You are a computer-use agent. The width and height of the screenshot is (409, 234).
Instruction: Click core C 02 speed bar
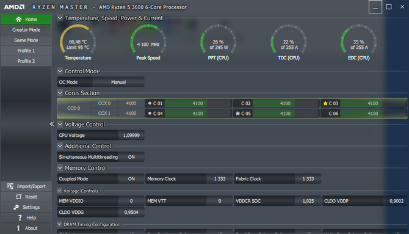click(285, 103)
